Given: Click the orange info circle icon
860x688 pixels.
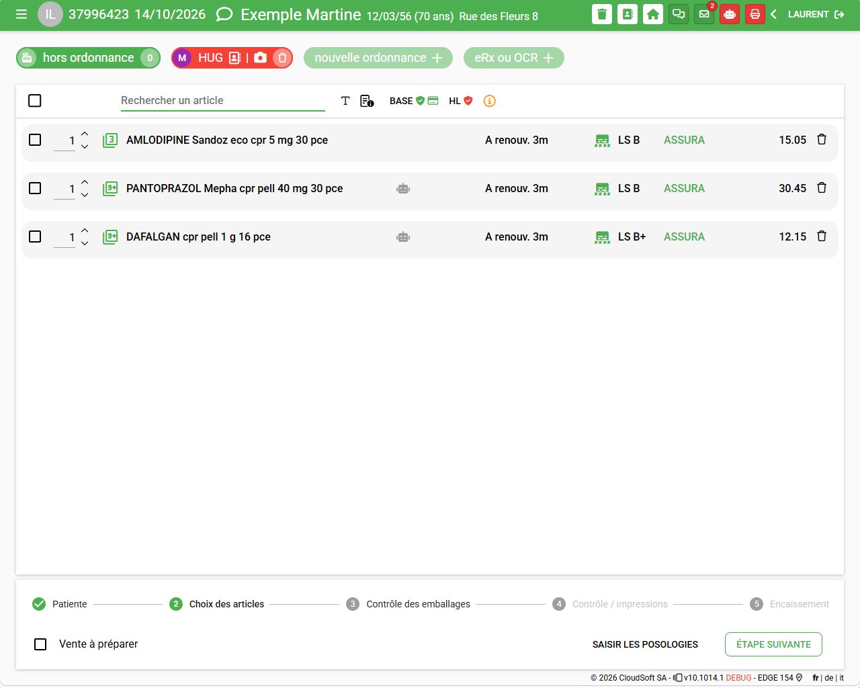Looking at the screenshot, I should click(490, 101).
